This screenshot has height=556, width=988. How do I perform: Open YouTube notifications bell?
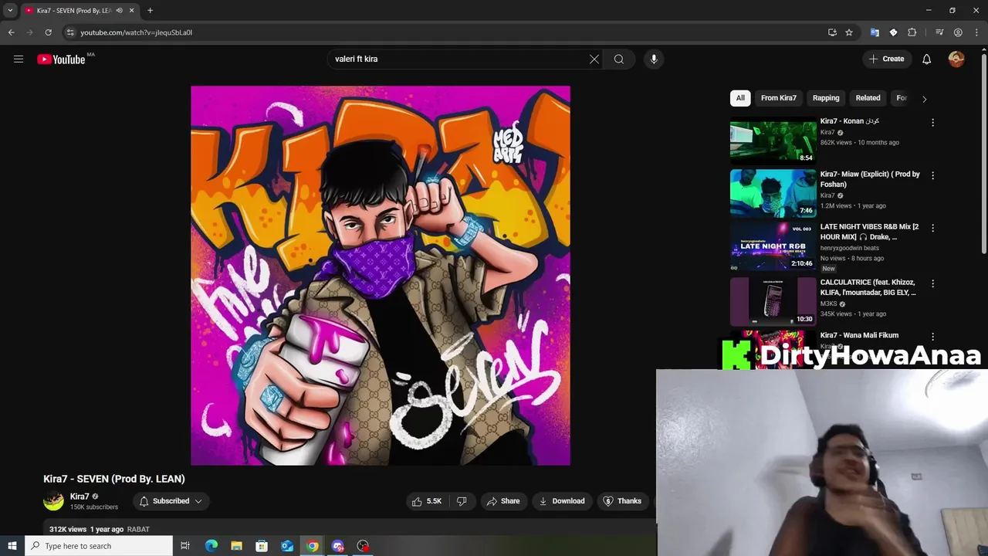click(x=927, y=59)
